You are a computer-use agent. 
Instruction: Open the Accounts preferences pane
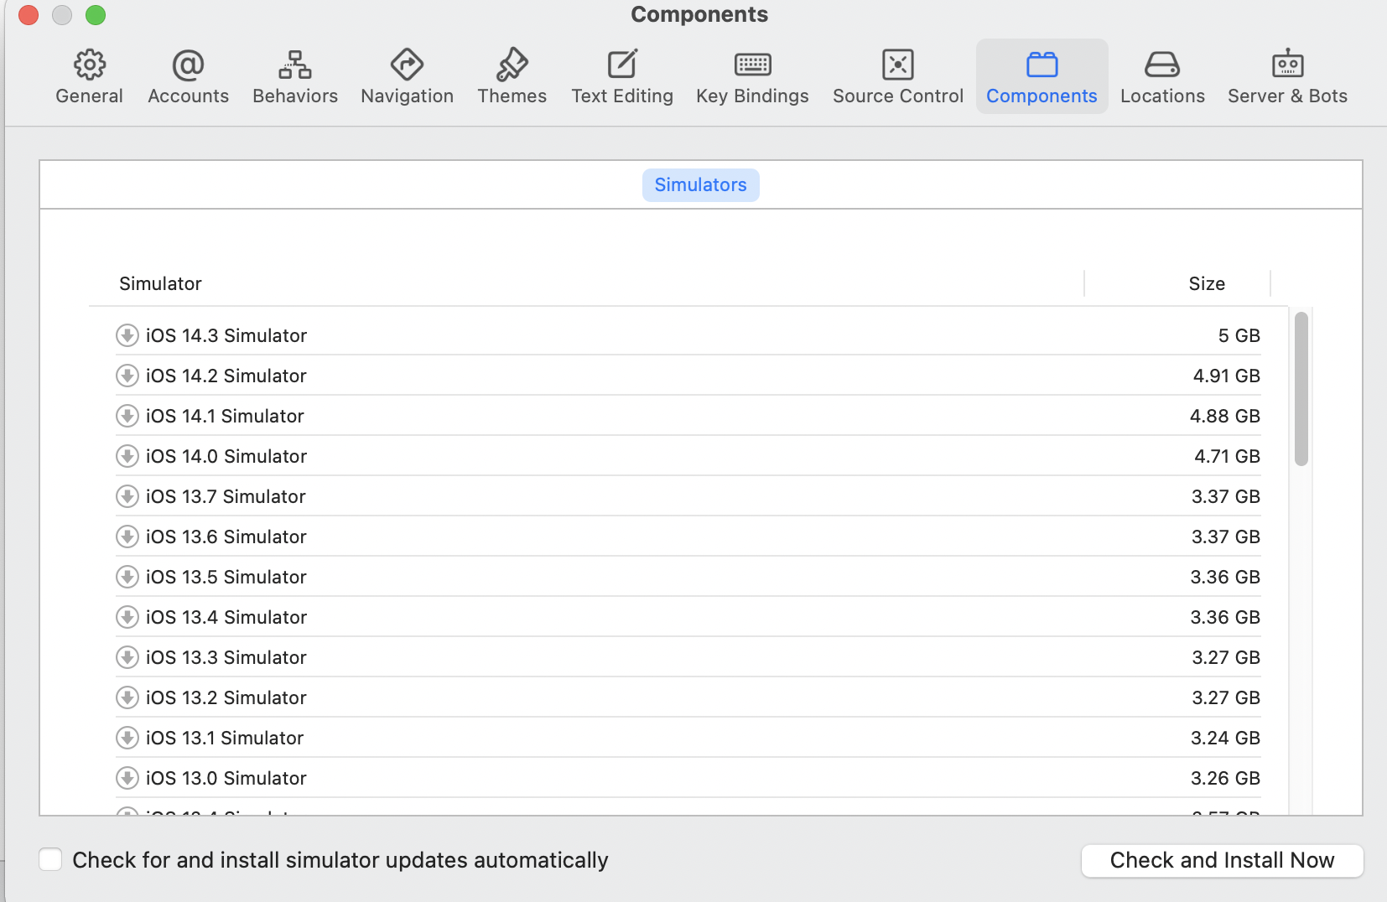pyautogui.click(x=188, y=76)
